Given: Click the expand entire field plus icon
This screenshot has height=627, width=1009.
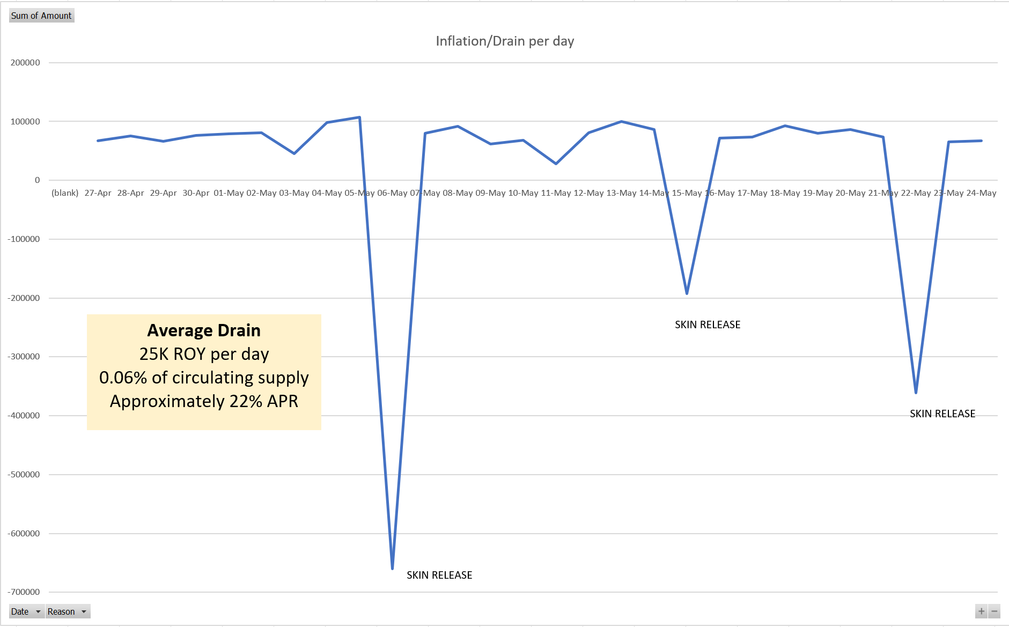Looking at the screenshot, I should pos(981,611).
